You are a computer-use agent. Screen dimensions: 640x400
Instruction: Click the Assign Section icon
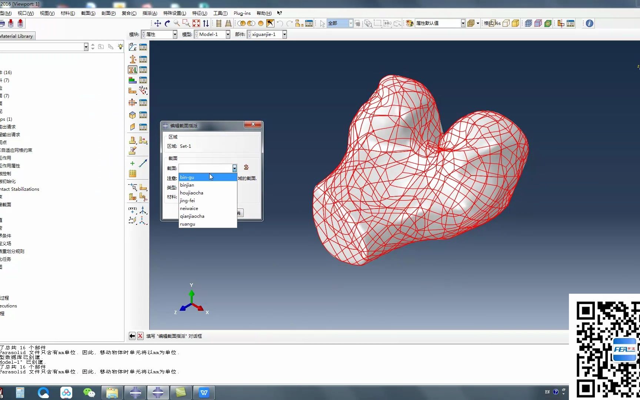[133, 70]
